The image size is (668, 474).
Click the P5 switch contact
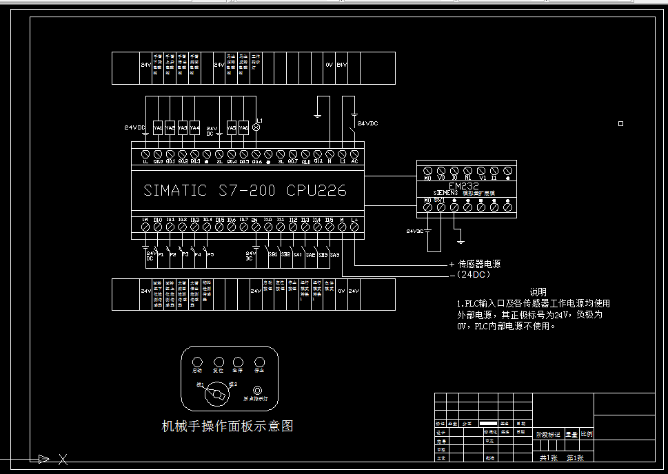tap(205, 249)
